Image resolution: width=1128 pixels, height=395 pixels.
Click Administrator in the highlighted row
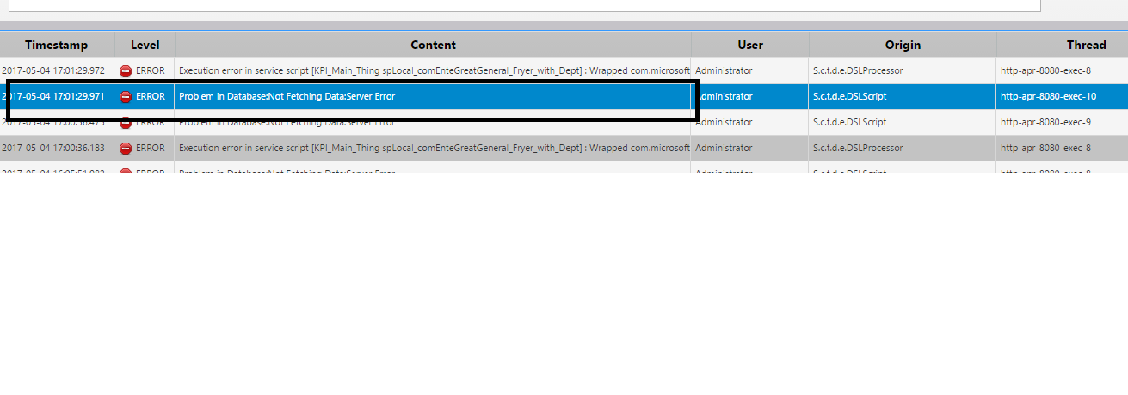click(724, 96)
